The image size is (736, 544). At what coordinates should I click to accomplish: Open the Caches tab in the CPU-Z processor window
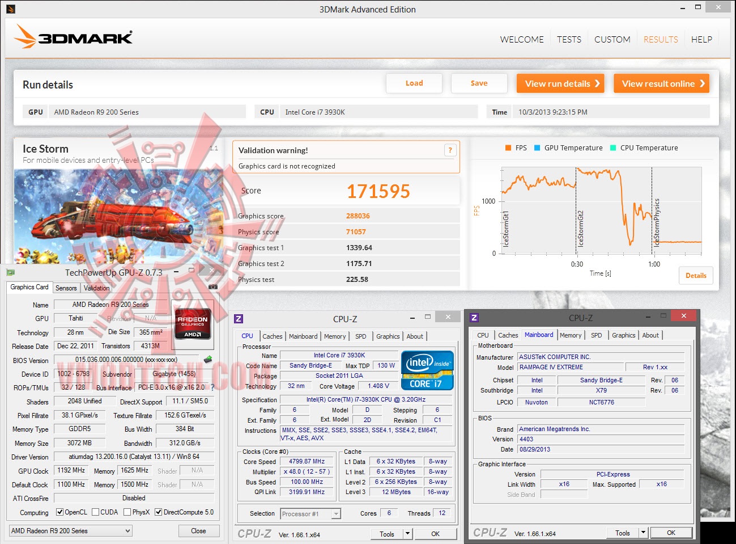click(x=273, y=336)
